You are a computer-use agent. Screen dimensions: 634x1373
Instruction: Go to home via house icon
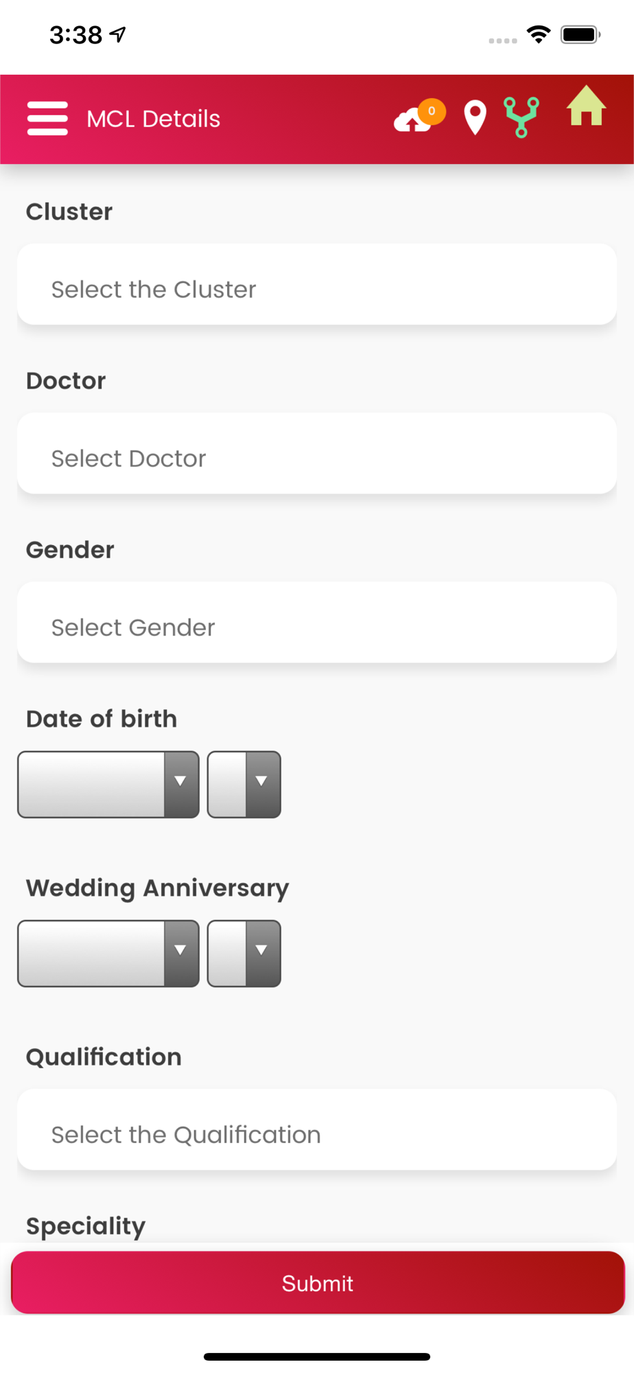(586, 106)
